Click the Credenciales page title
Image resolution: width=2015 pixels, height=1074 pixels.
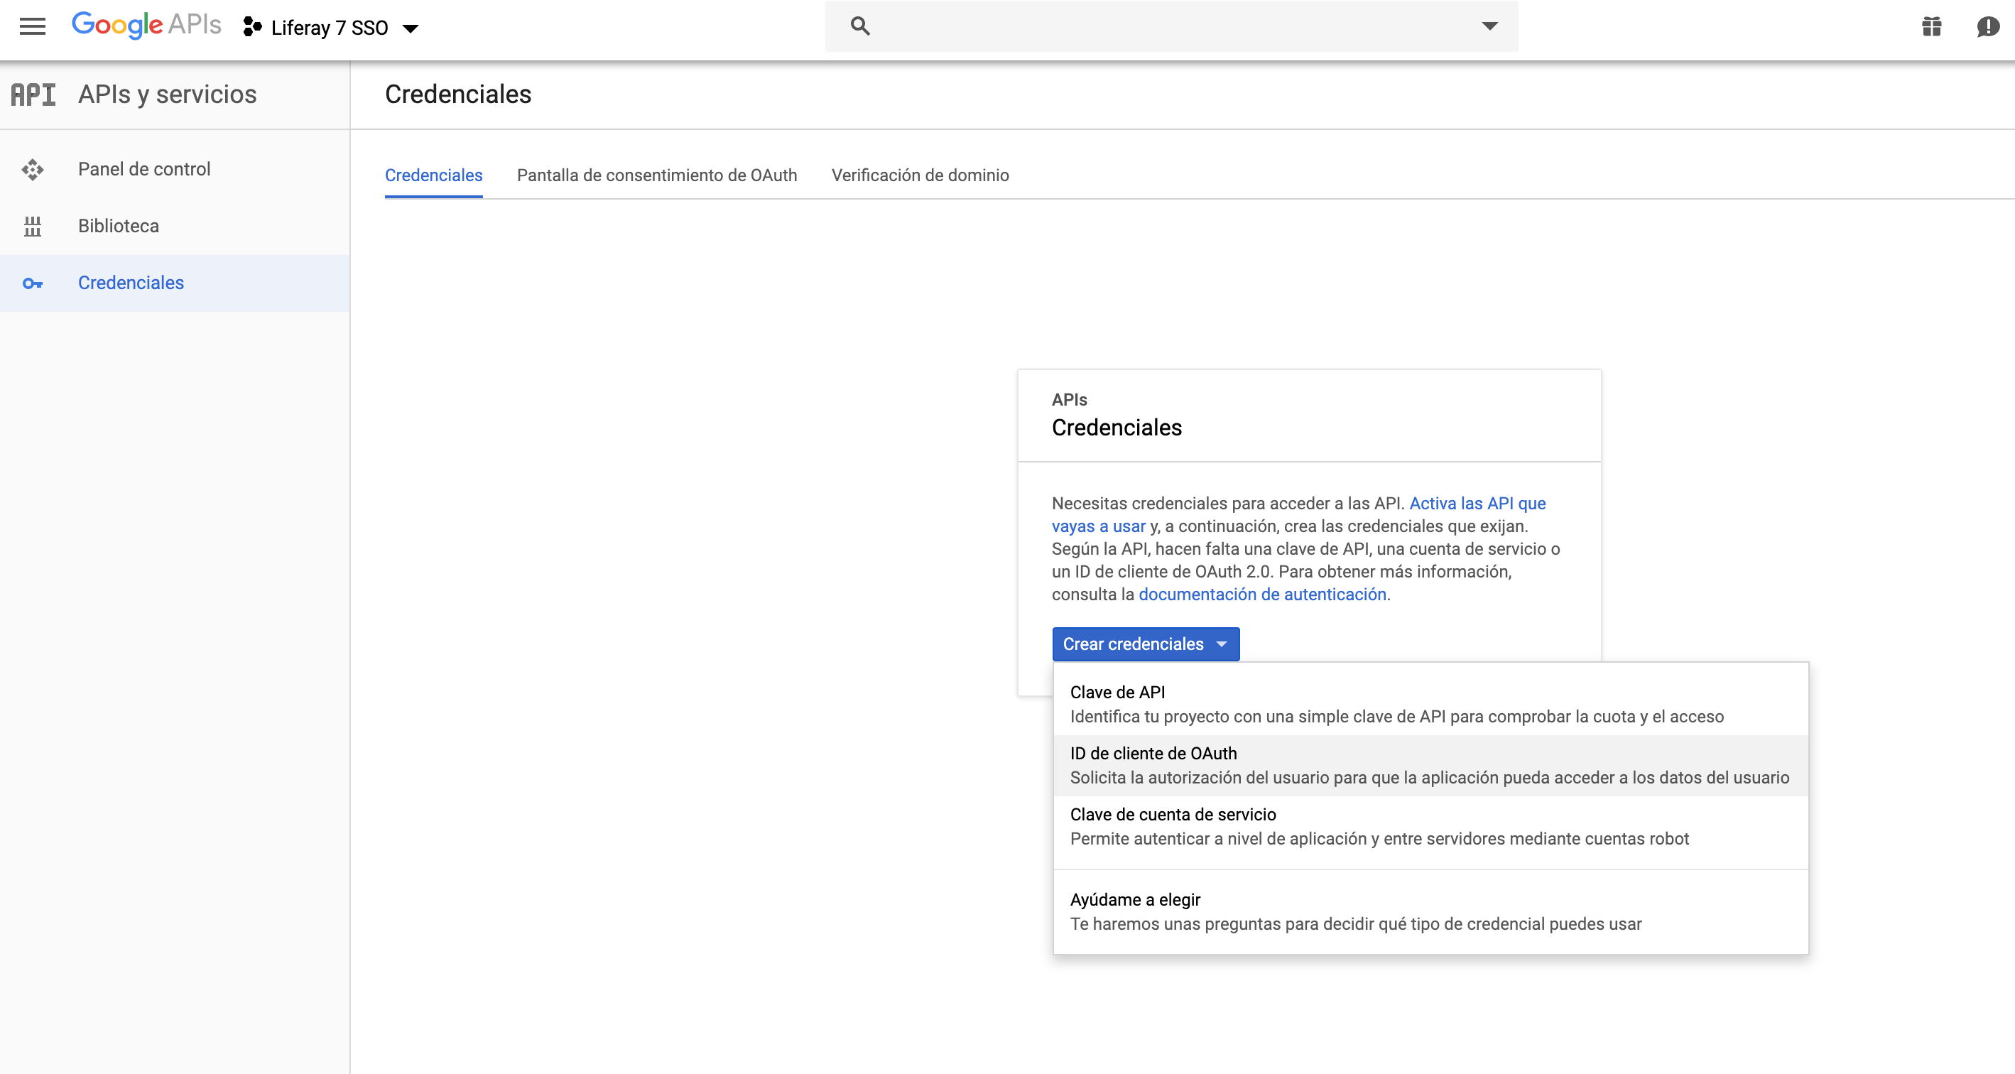coord(457,94)
